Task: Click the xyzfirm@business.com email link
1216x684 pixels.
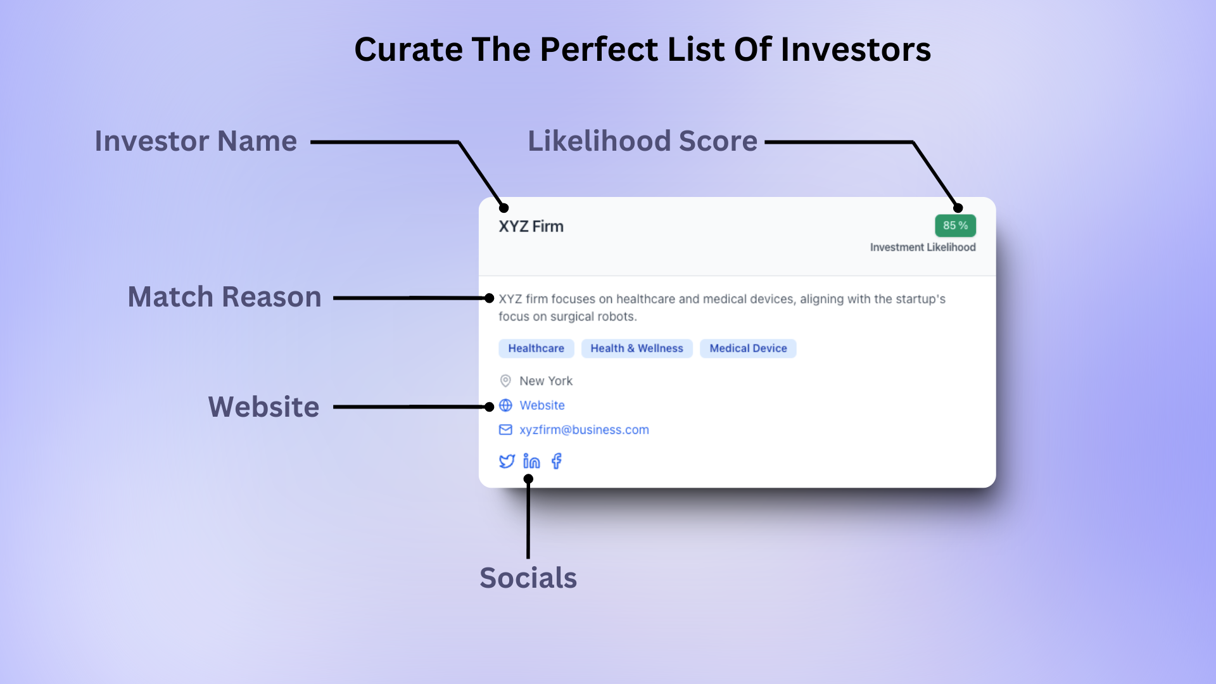Action: 584,430
